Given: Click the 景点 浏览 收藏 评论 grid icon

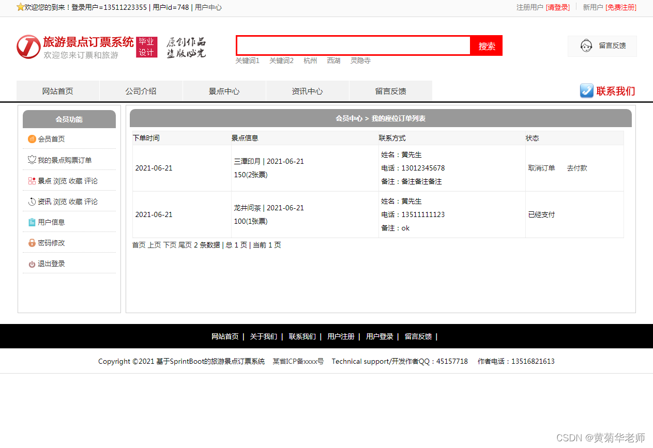Looking at the screenshot, I should 32,180.
